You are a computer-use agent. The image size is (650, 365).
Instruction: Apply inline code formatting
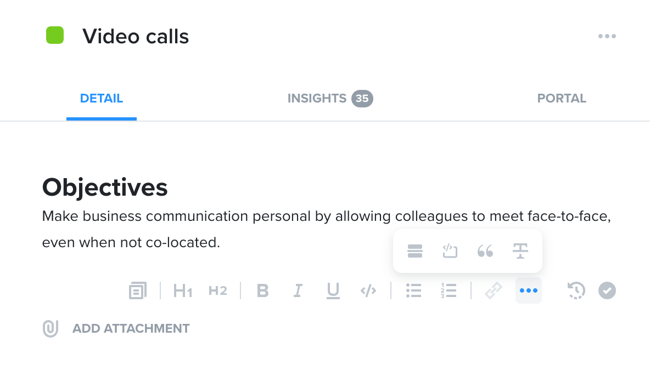tap(368, 290)
